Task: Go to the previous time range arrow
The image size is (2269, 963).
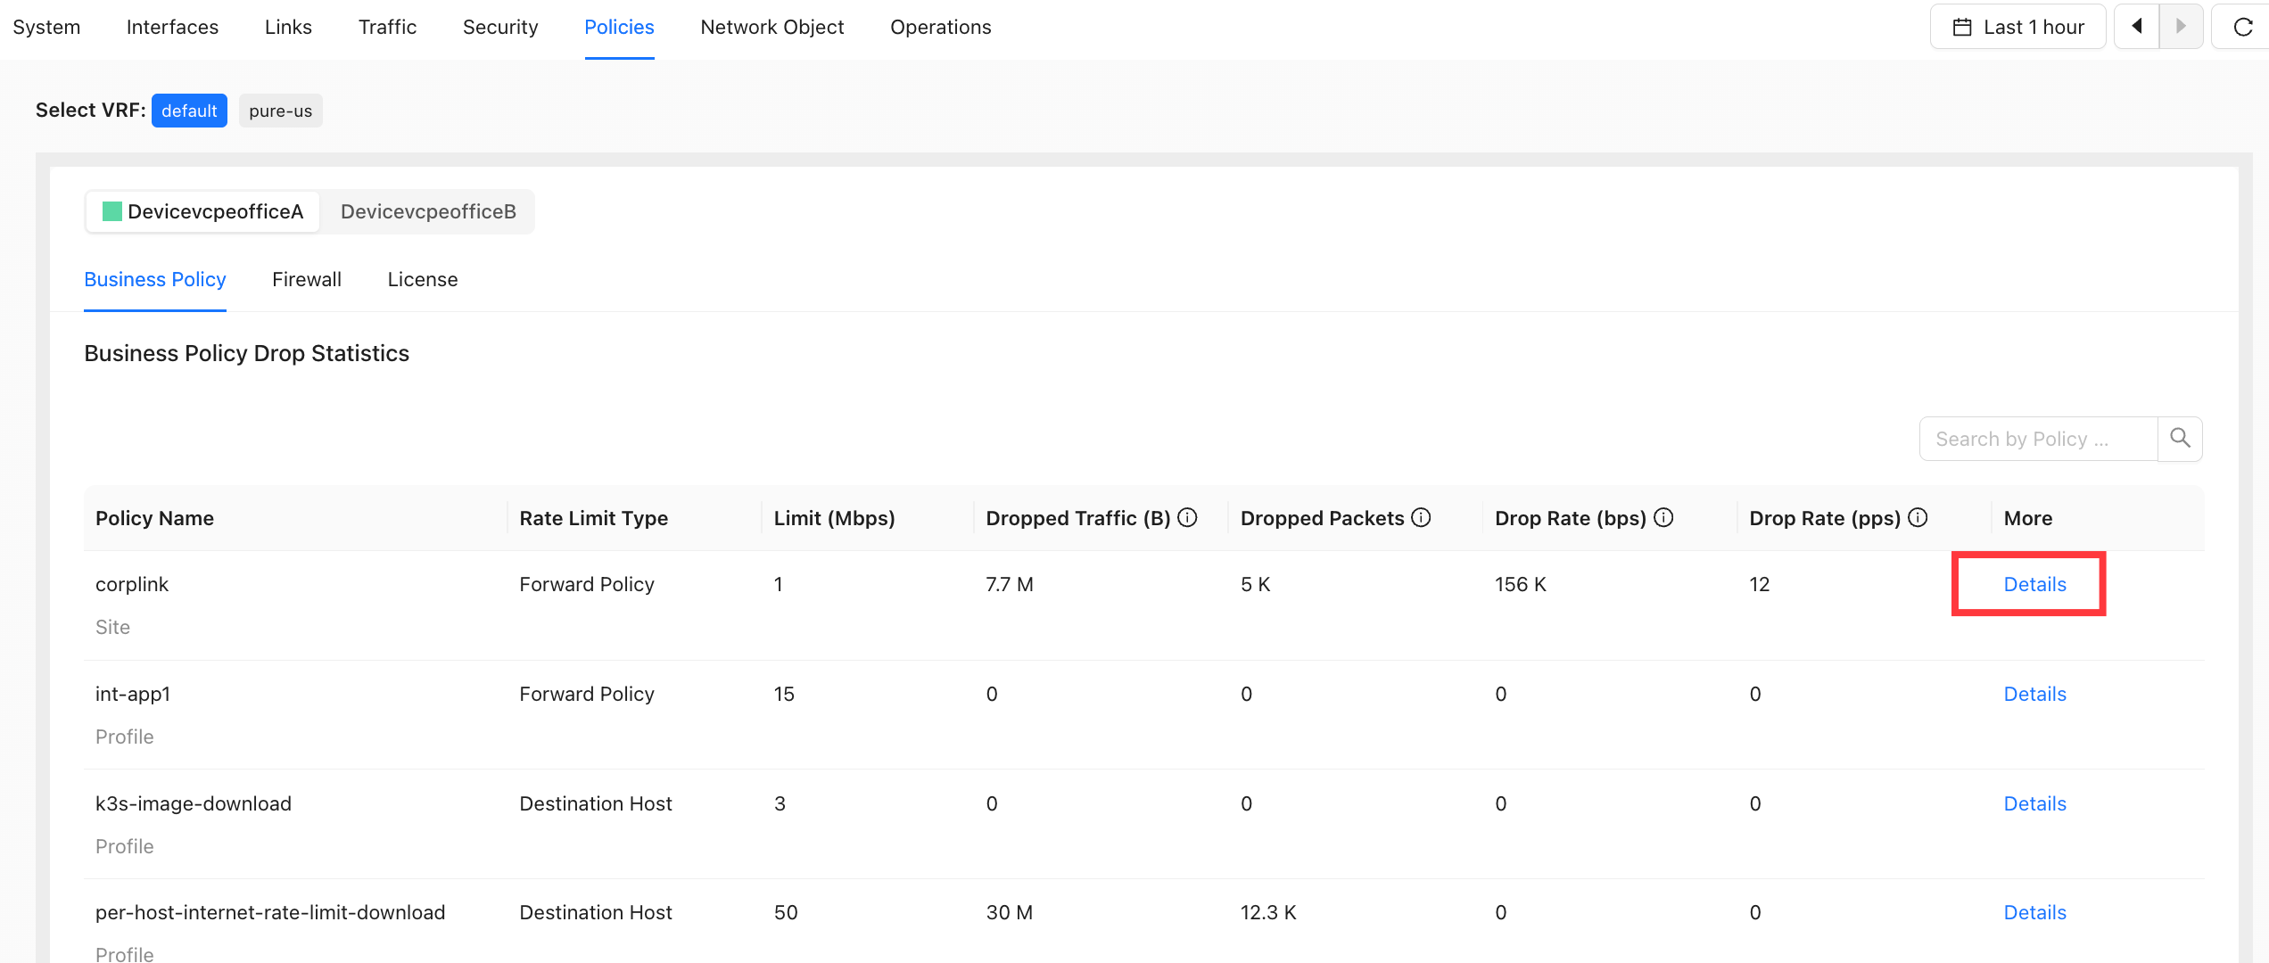Action: [2137, 27]
